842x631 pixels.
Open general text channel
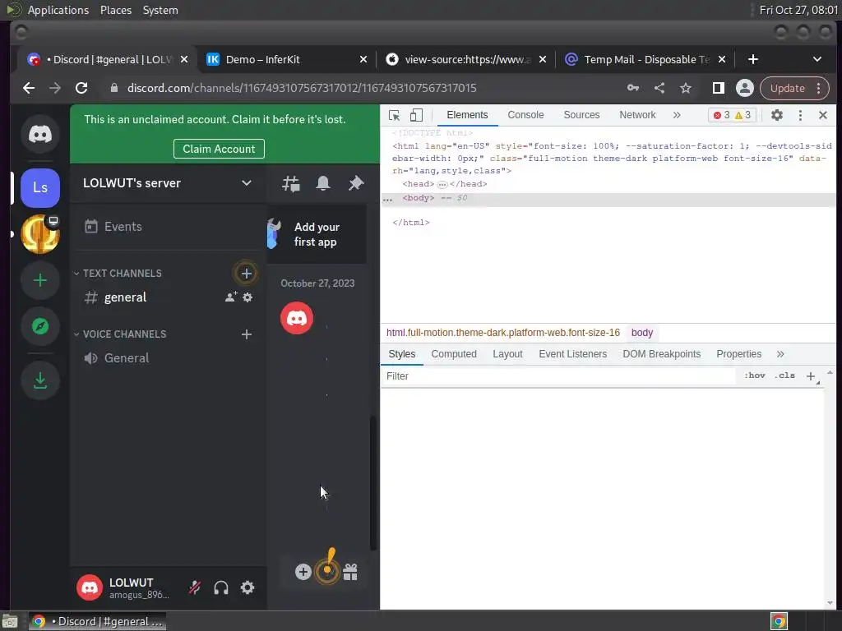coord(168,297)
